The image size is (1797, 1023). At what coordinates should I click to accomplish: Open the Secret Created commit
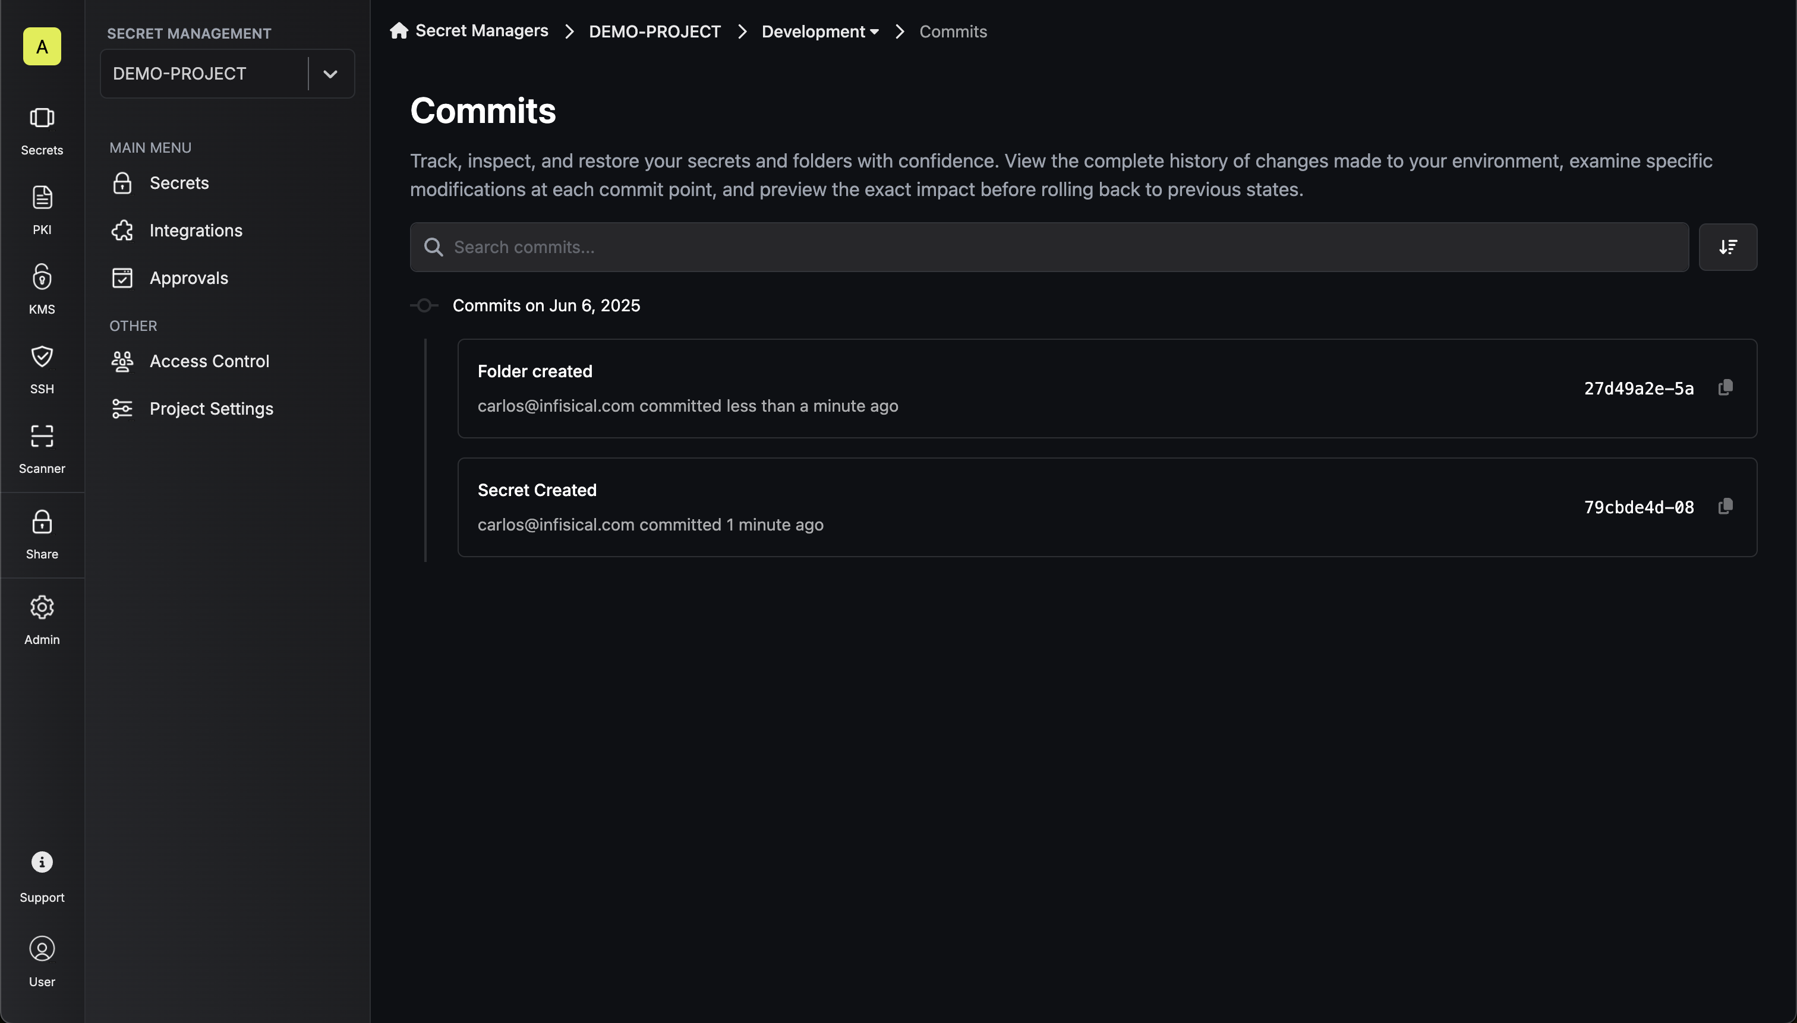1107,507
